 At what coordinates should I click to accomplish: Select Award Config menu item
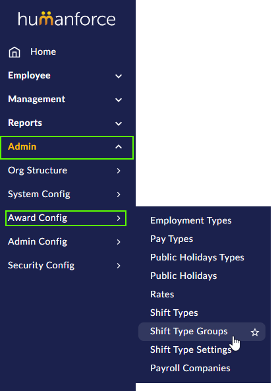point(66,218)
